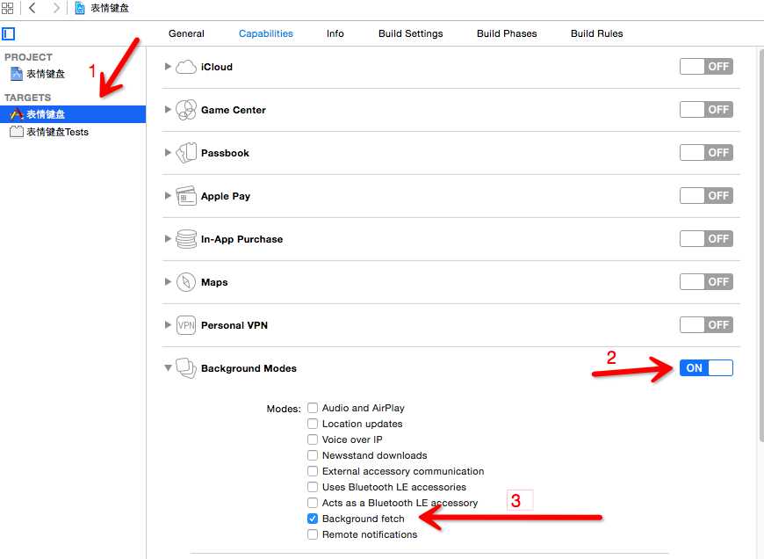This screenshot has height=559, width=764.
Task: Open the related items grid icon
Action: pyautogui.click(x=7, y=8)
